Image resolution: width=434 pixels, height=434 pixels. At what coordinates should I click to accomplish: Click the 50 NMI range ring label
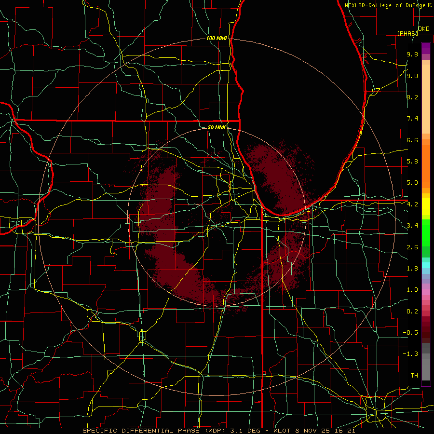coord(217,127)
